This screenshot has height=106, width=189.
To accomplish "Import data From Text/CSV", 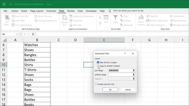I will pos(20,16).
